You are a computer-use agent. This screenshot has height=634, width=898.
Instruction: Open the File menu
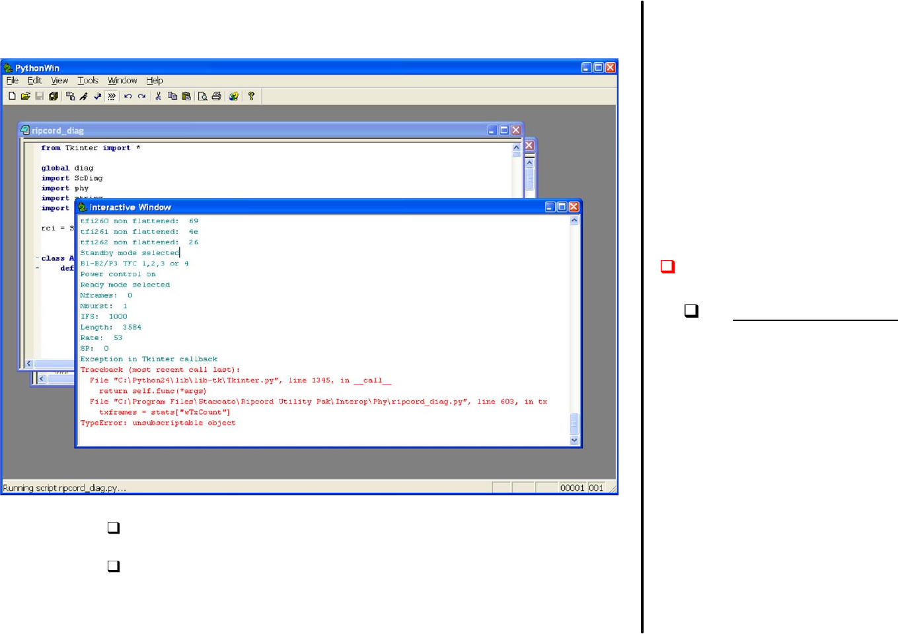(13, 81)
